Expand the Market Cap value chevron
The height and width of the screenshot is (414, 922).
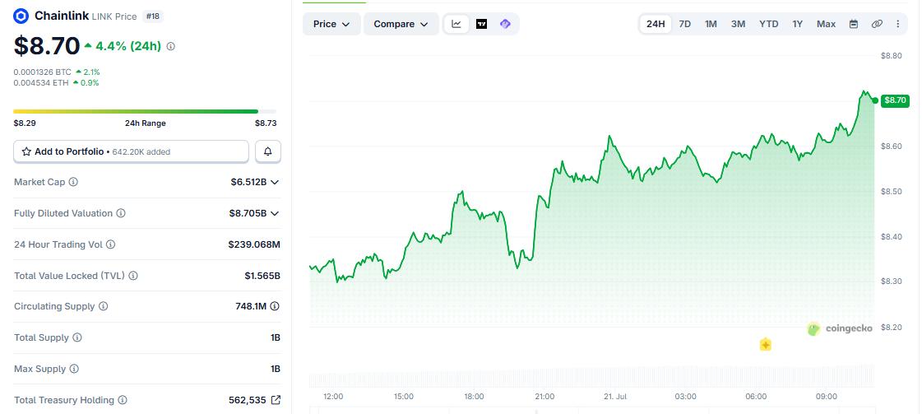274,182
